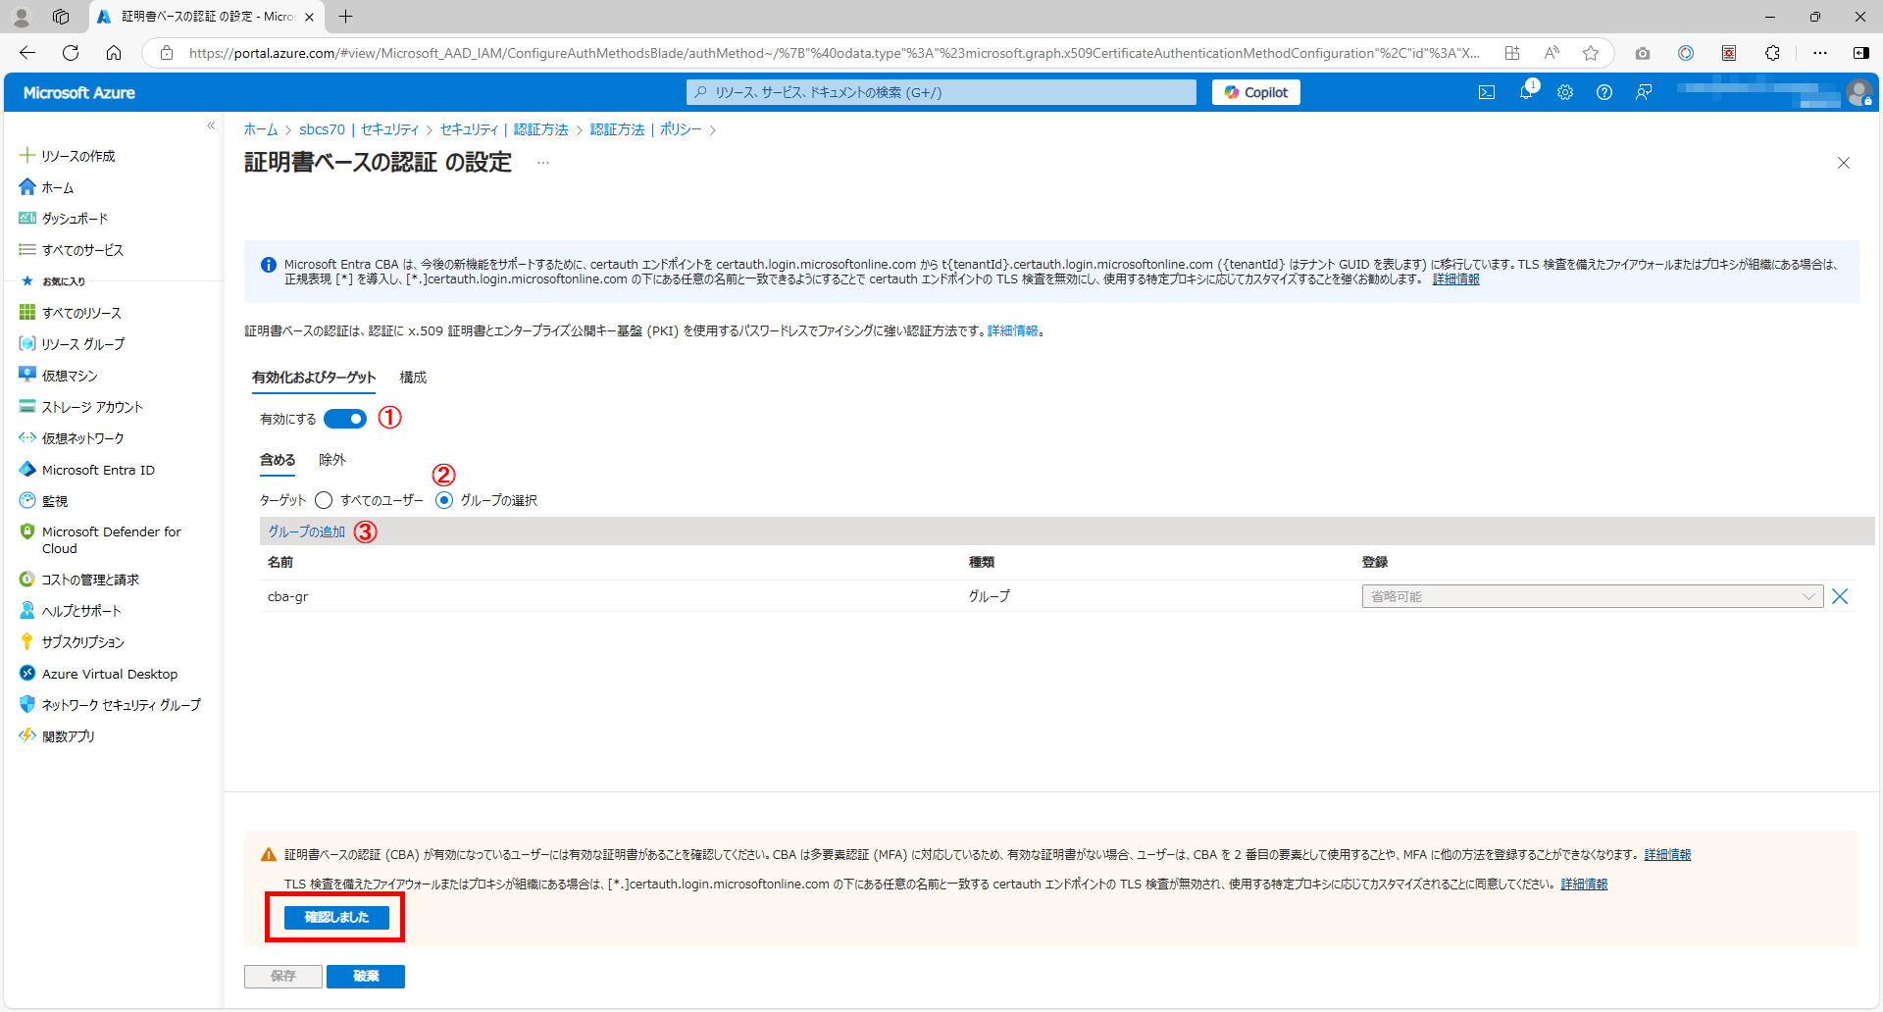The height and width of the screenshot is (1012, 1883).
Task: Click the 仮想マシン icon in sidebar
Action: (27, 375)
